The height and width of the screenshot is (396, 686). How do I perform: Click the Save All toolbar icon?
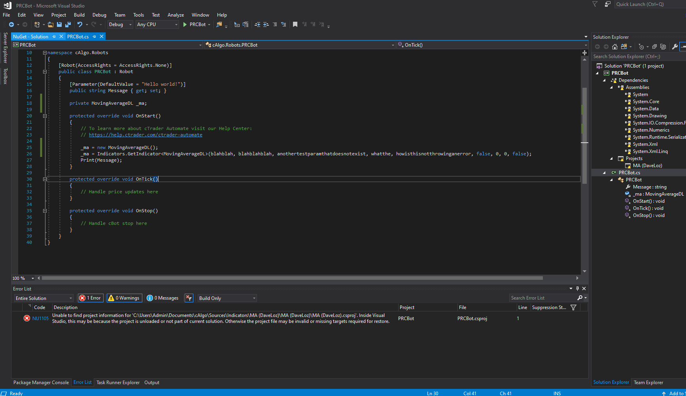pyautogui.click(x=68, y=25)
